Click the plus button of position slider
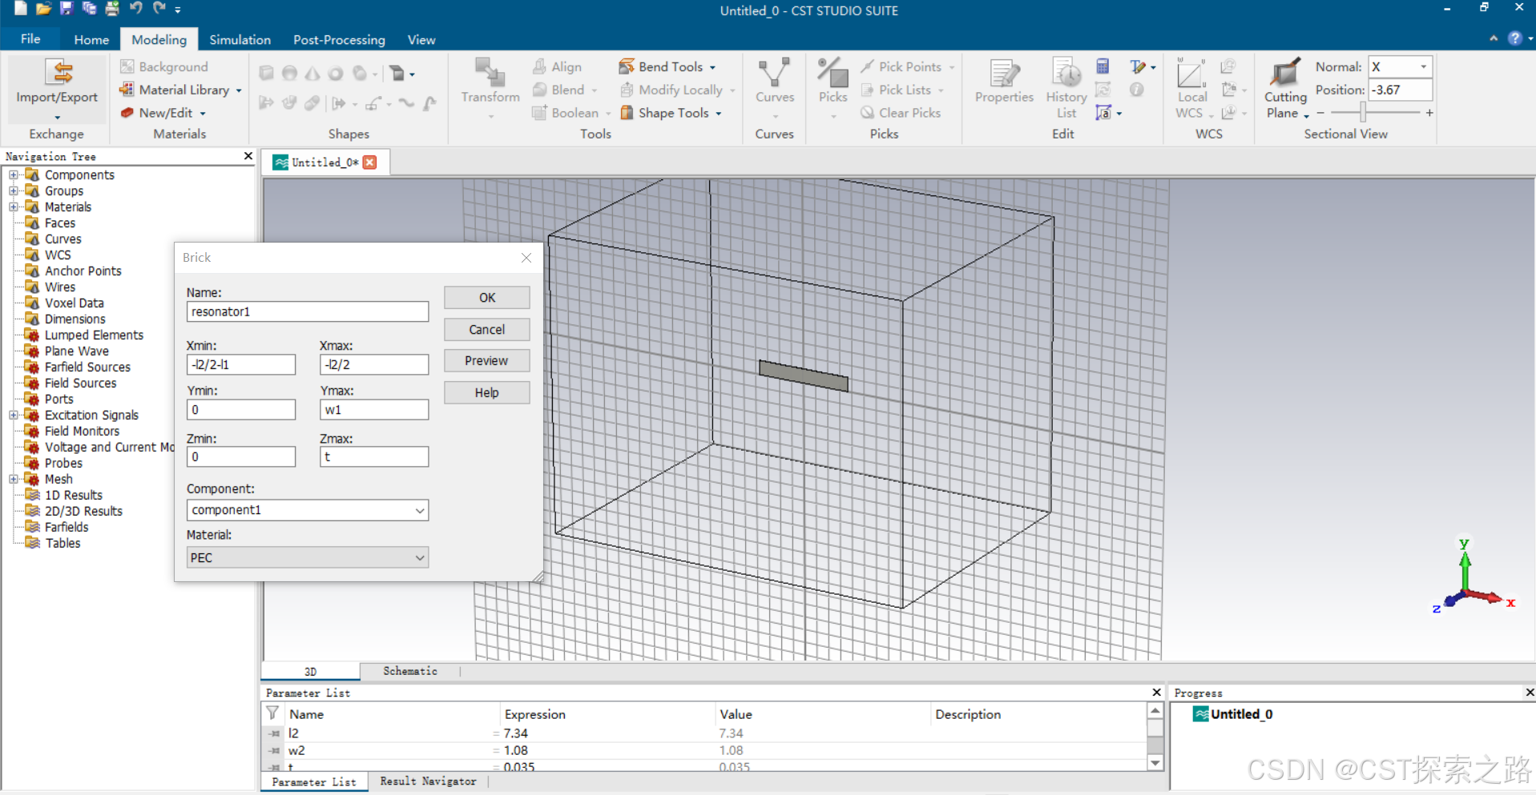 pos(1429,113)
